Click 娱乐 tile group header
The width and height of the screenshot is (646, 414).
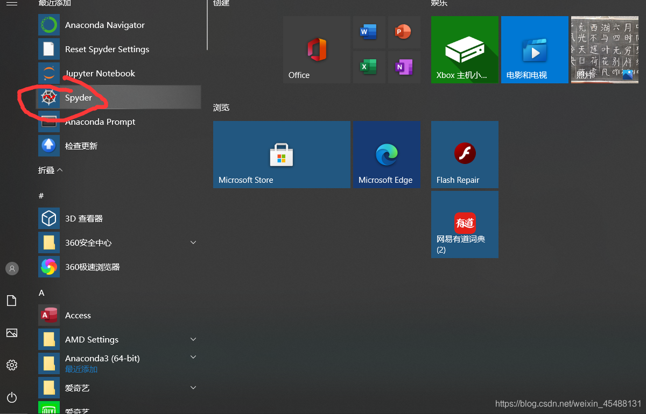(x=439, y=3)
